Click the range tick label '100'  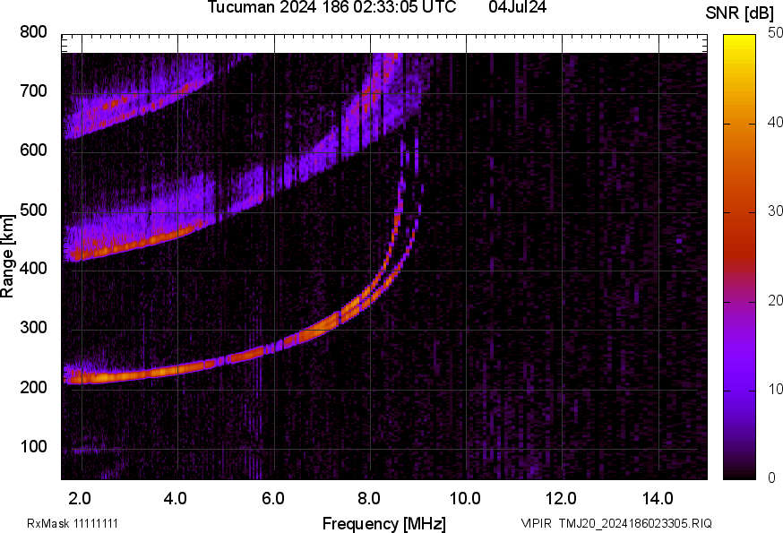33,446
